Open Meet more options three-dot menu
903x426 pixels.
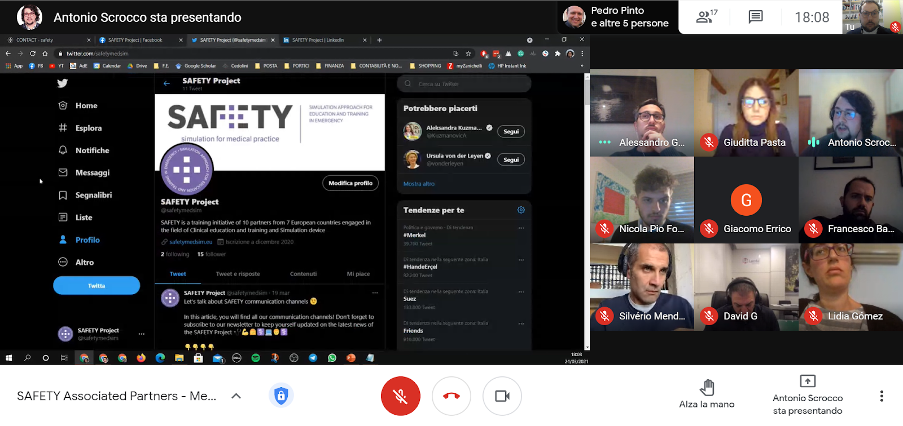click(x=882, y=396)
